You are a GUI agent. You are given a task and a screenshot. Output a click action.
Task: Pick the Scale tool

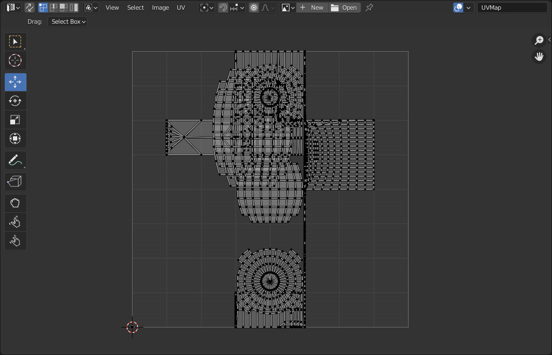[x=15, y=120]
